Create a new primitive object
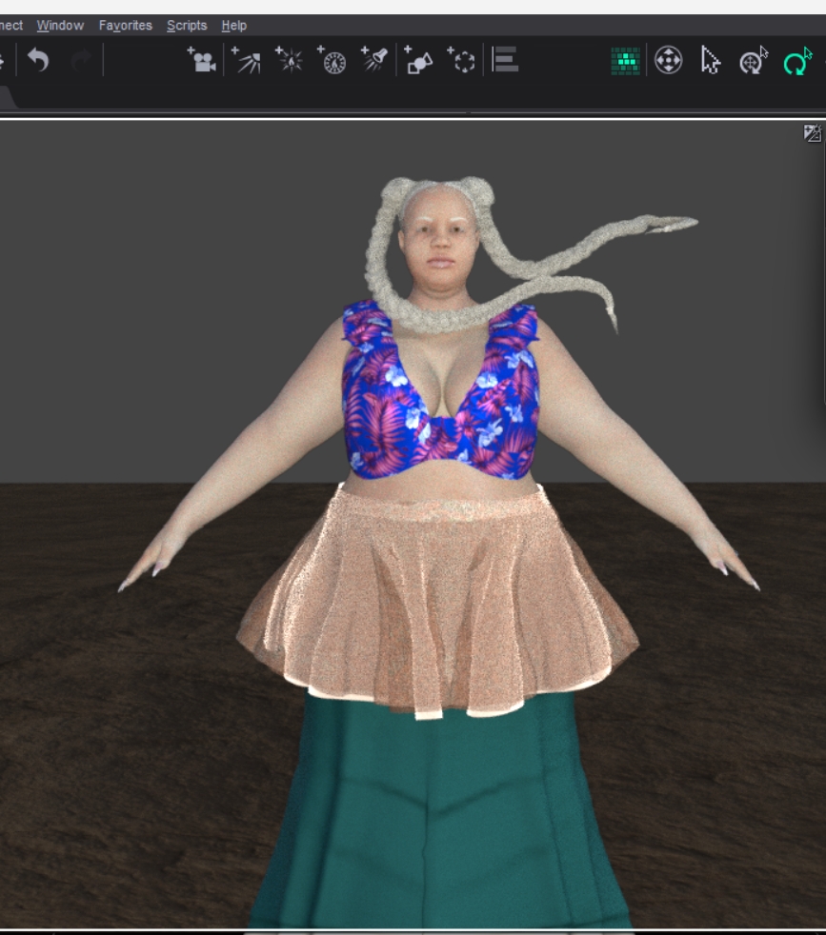Screen dimensions: 826x935 coord(418,61)
